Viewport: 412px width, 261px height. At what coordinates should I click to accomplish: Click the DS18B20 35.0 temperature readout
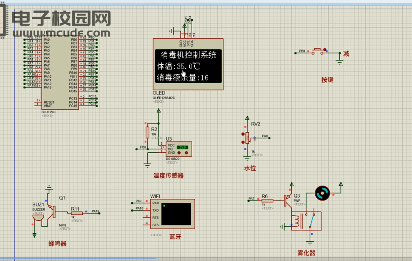click(x=182, y=148)
